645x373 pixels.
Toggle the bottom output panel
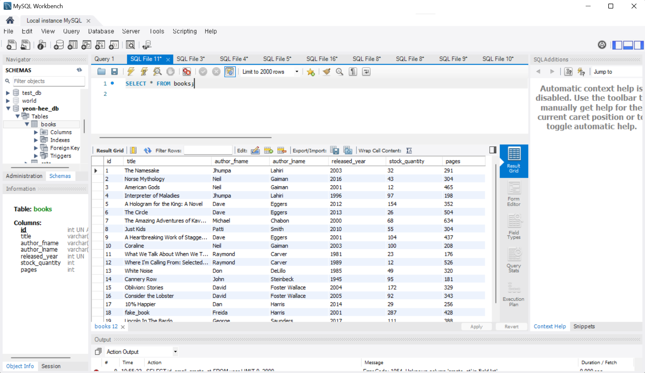[628, 45]
